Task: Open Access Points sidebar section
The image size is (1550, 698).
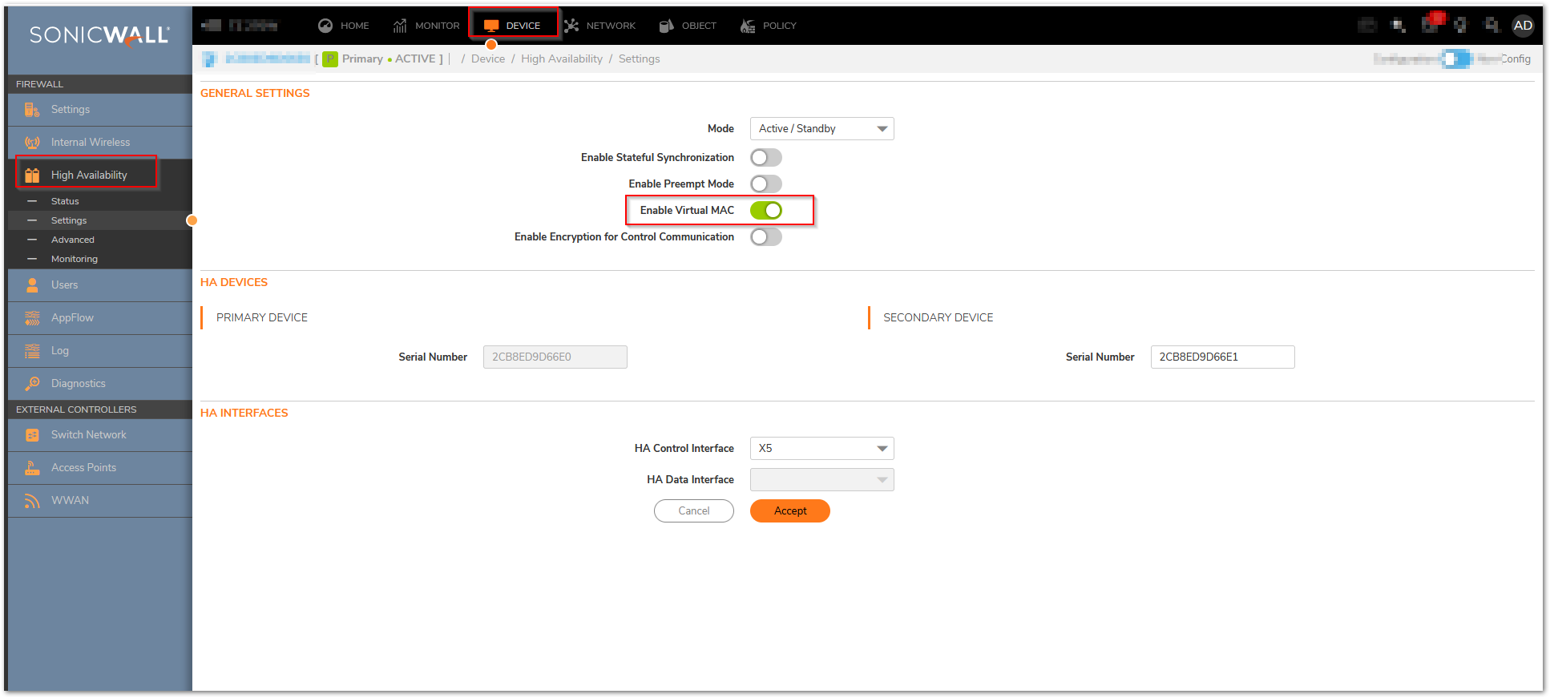Action: point(100,468)
